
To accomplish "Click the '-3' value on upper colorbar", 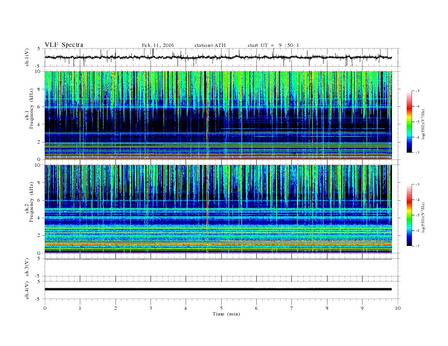I will (417, 91).
